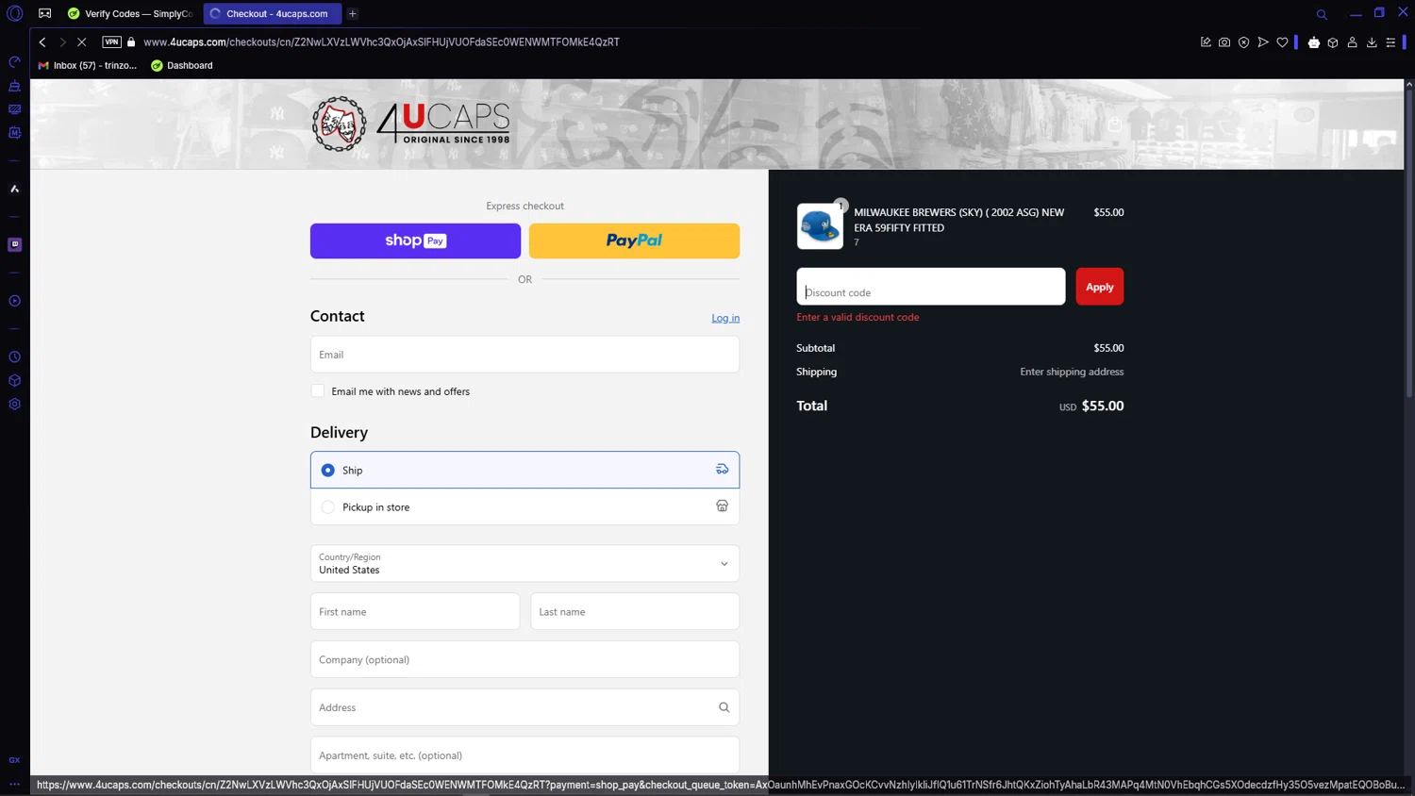Open sidebar three-dots setup menu
Viewport: 1415px width, 796px height.
[14, 784]
